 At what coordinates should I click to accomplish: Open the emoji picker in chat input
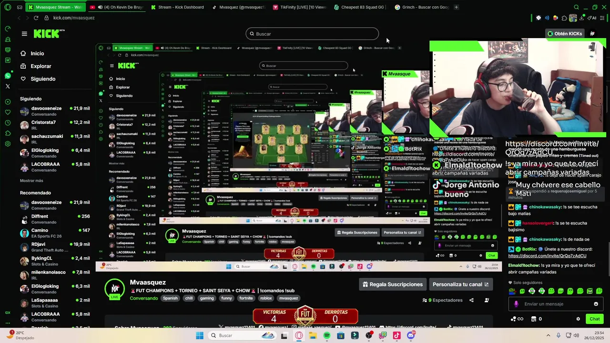coord(596,304)
